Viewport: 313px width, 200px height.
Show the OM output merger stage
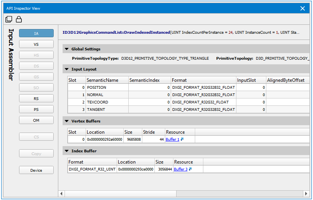(36, 121)
